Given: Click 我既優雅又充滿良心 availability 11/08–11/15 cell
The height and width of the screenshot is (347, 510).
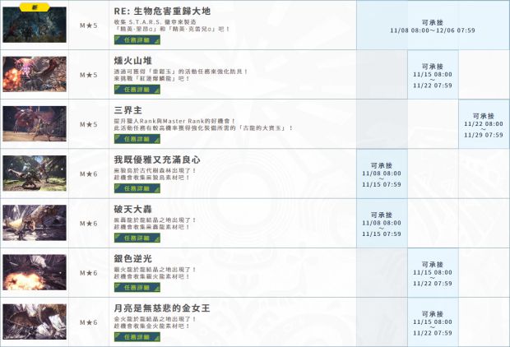Looking at the screenshot, I should click(382, 174).
